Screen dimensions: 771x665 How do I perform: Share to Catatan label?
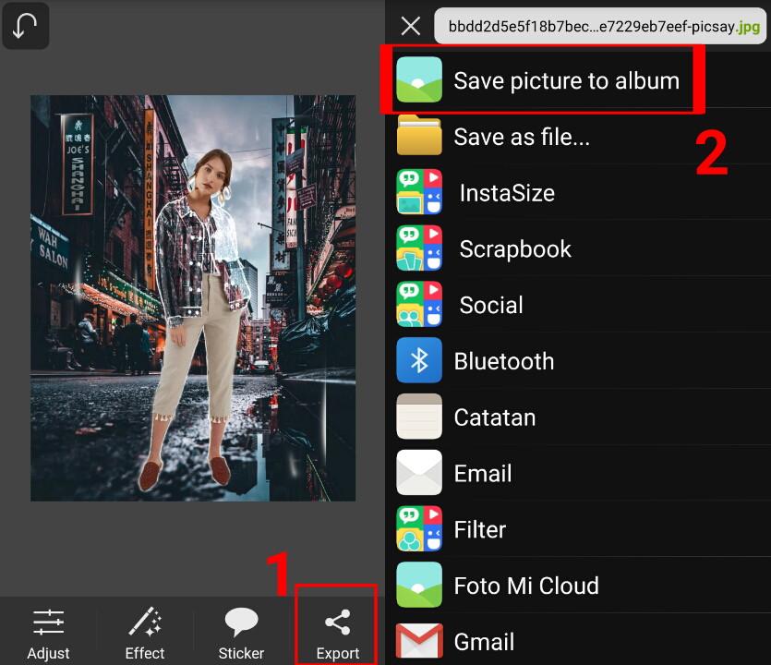click(x=495, y=417)
